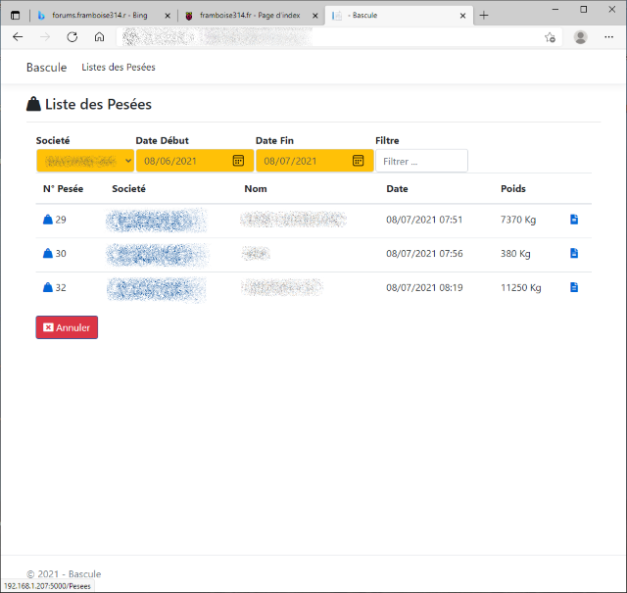Open document icon for weighing 30
Screen dimensions: 627x593
574,253
